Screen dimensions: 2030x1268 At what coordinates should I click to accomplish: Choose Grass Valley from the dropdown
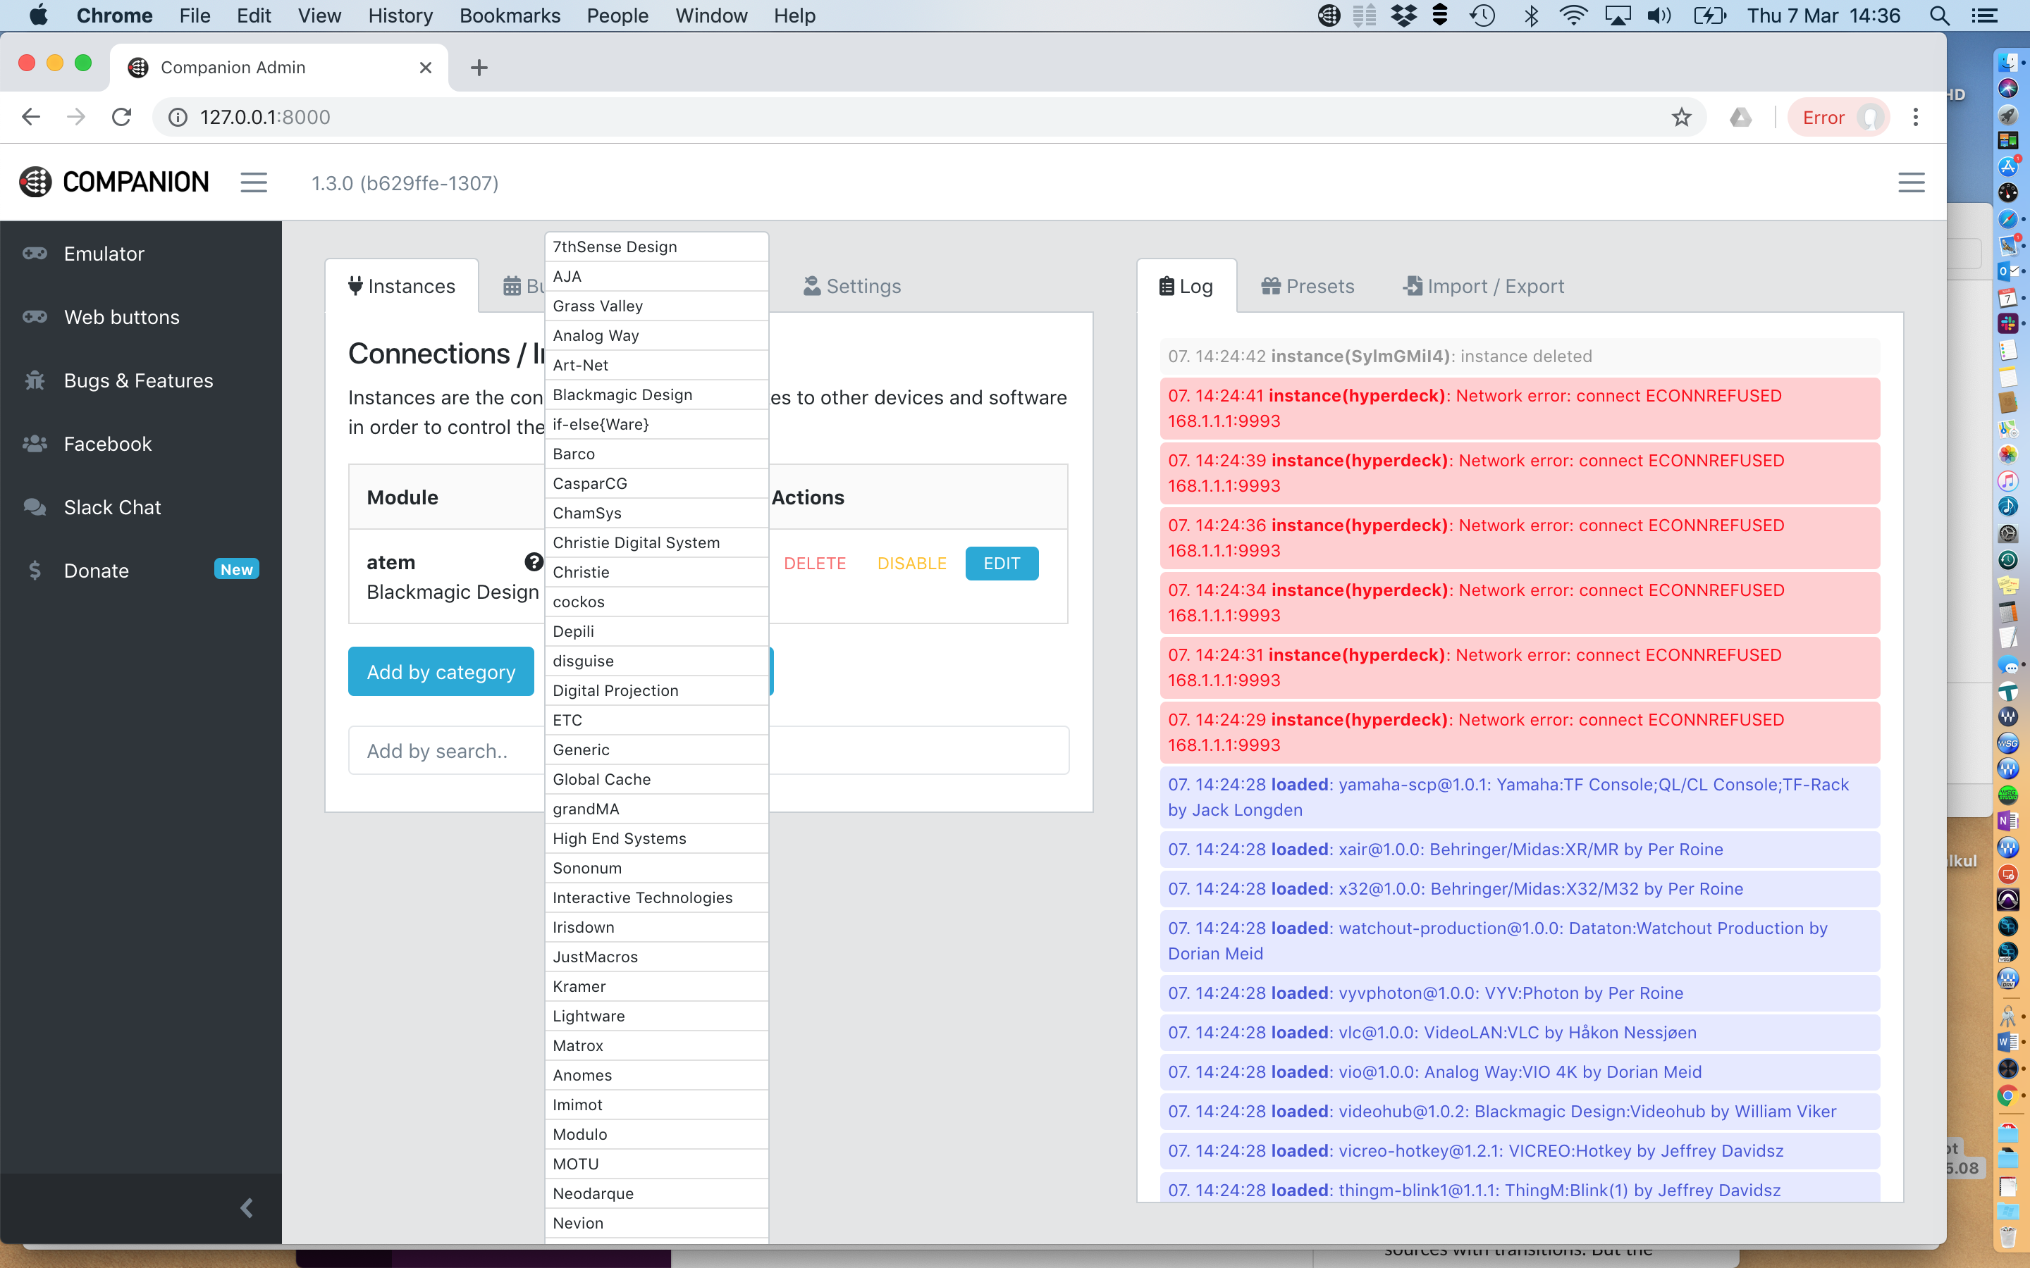click(x=597, y=306)
